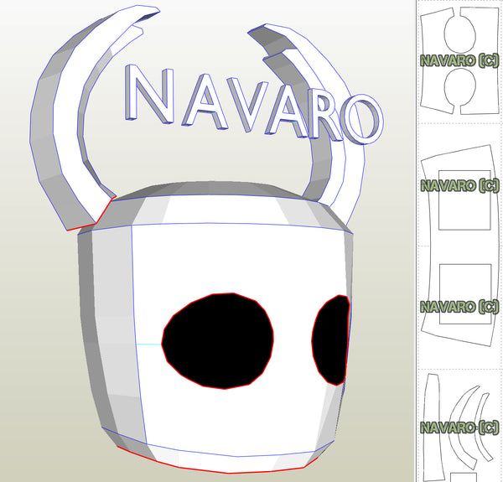Select the unfolded pattern piece with square cutouts
The width and height of the screenshot is (503, 482).
(460, 246)
